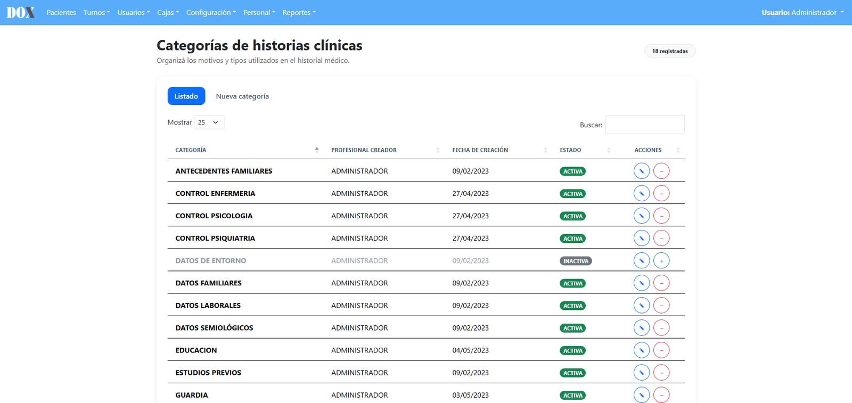Deactivate the ESTUDIOS PREVIOS category
This screenshot has height=403, width=852.
point(661,372)
